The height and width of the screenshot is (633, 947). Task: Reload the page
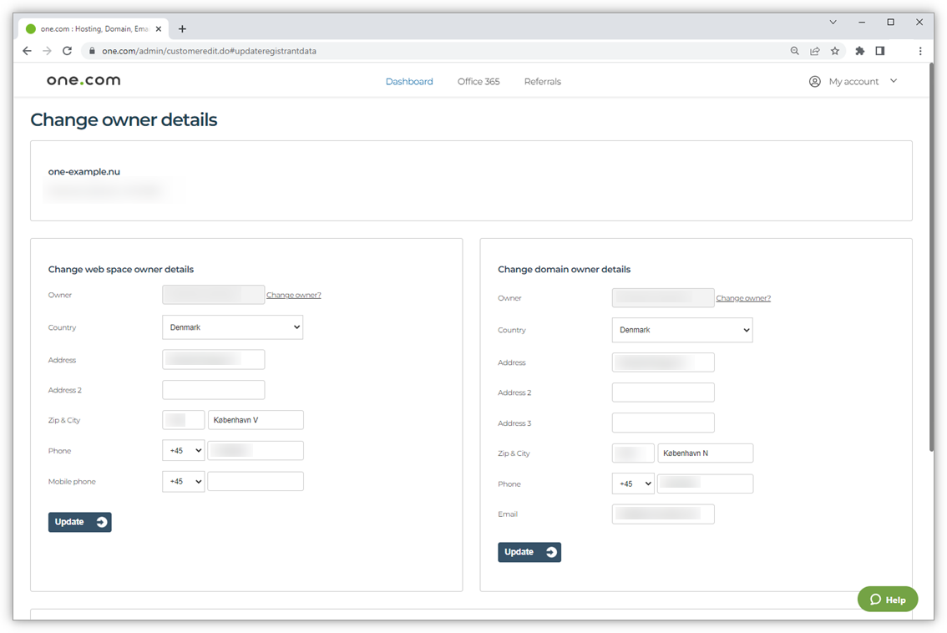tap(67, 50)
